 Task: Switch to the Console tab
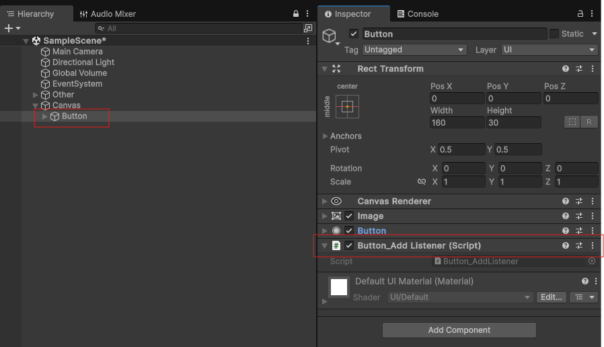click(418, 14)
